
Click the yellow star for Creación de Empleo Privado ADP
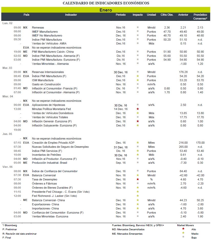[137, 143]
